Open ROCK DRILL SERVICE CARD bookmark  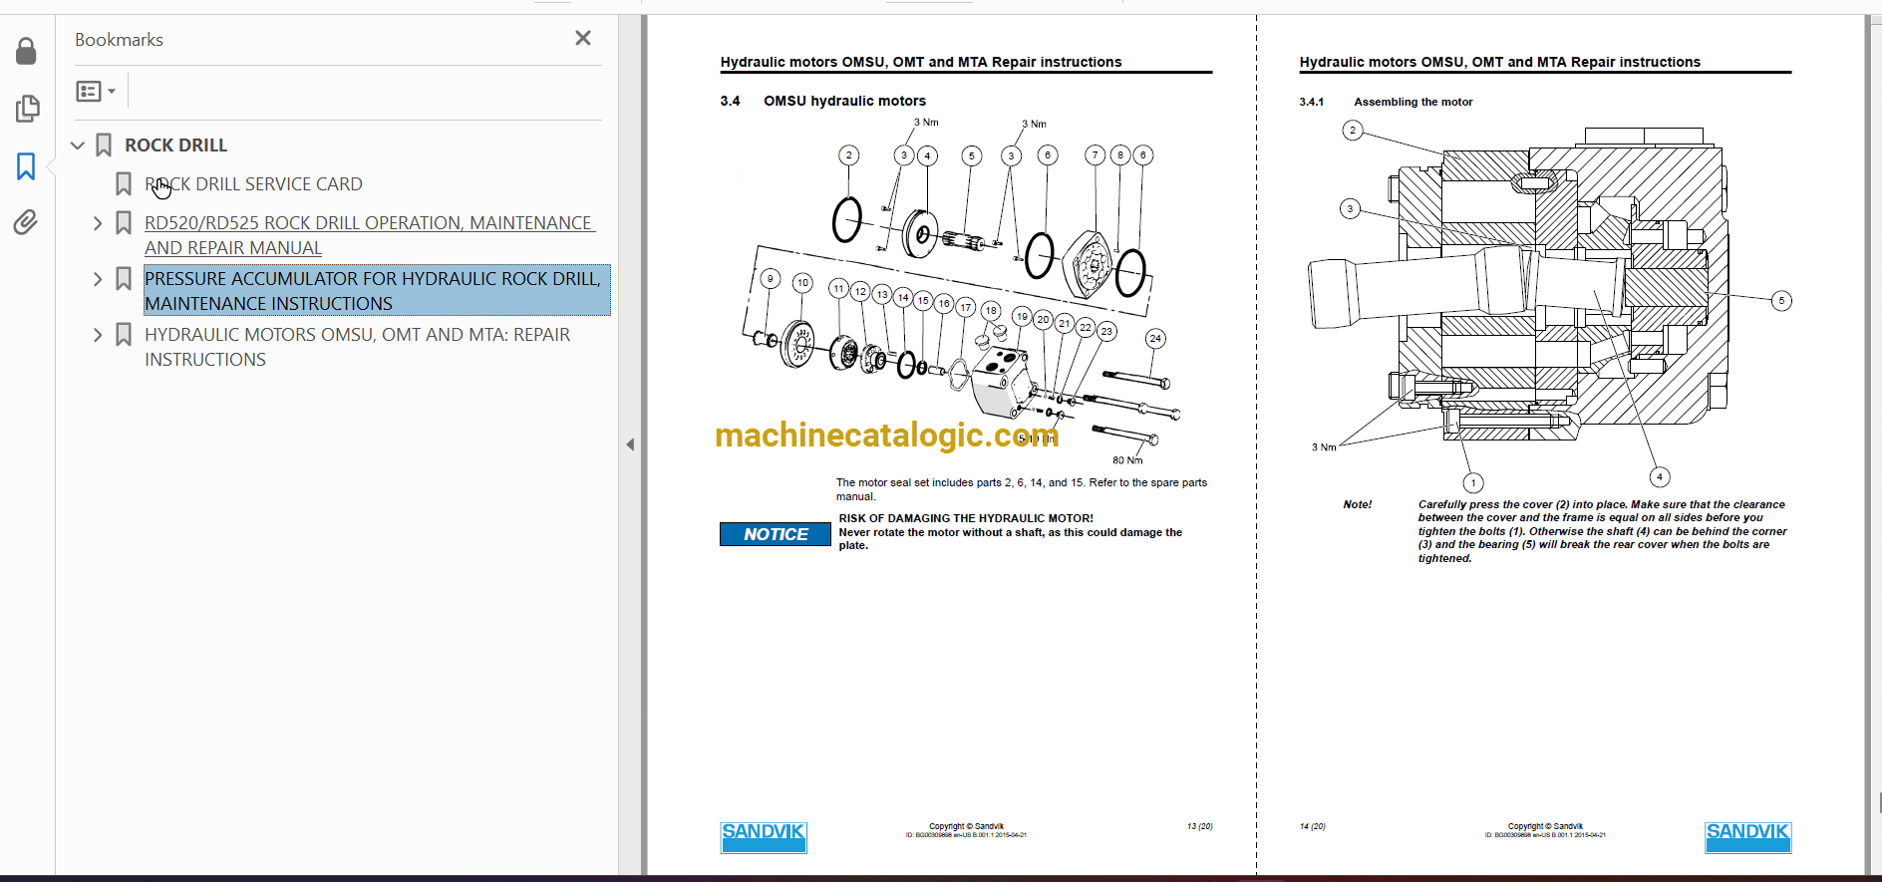click(x=253, y=184)
